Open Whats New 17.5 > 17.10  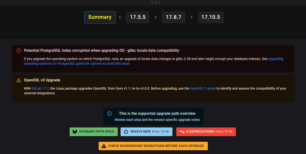click(147, 132)
